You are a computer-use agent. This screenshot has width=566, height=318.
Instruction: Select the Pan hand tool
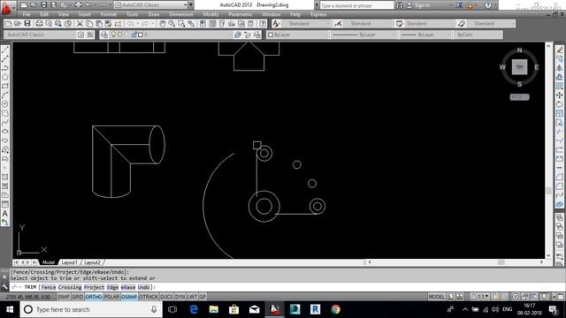[x=163, y=24]
